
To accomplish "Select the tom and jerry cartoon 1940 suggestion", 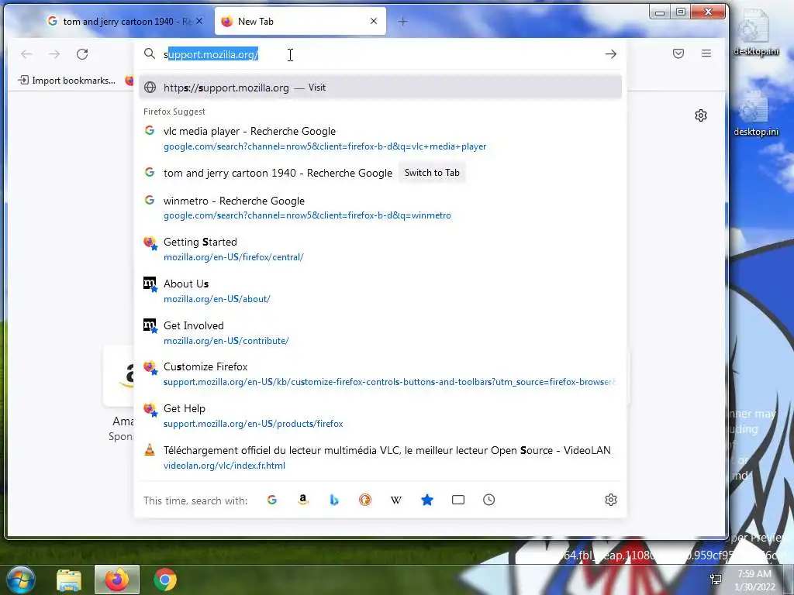I will pos(380,173).
